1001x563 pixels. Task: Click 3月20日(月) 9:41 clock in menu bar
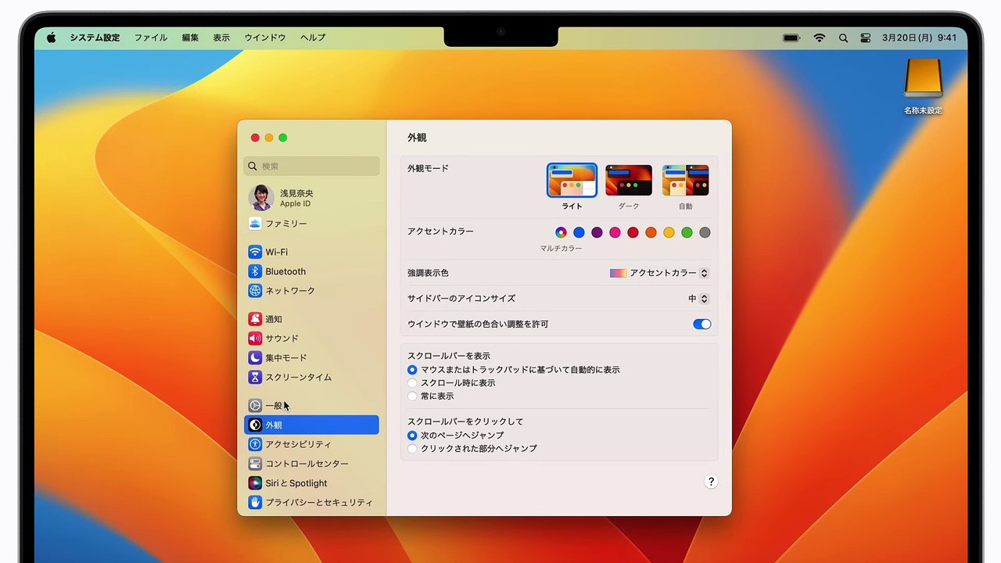point(919,38)
